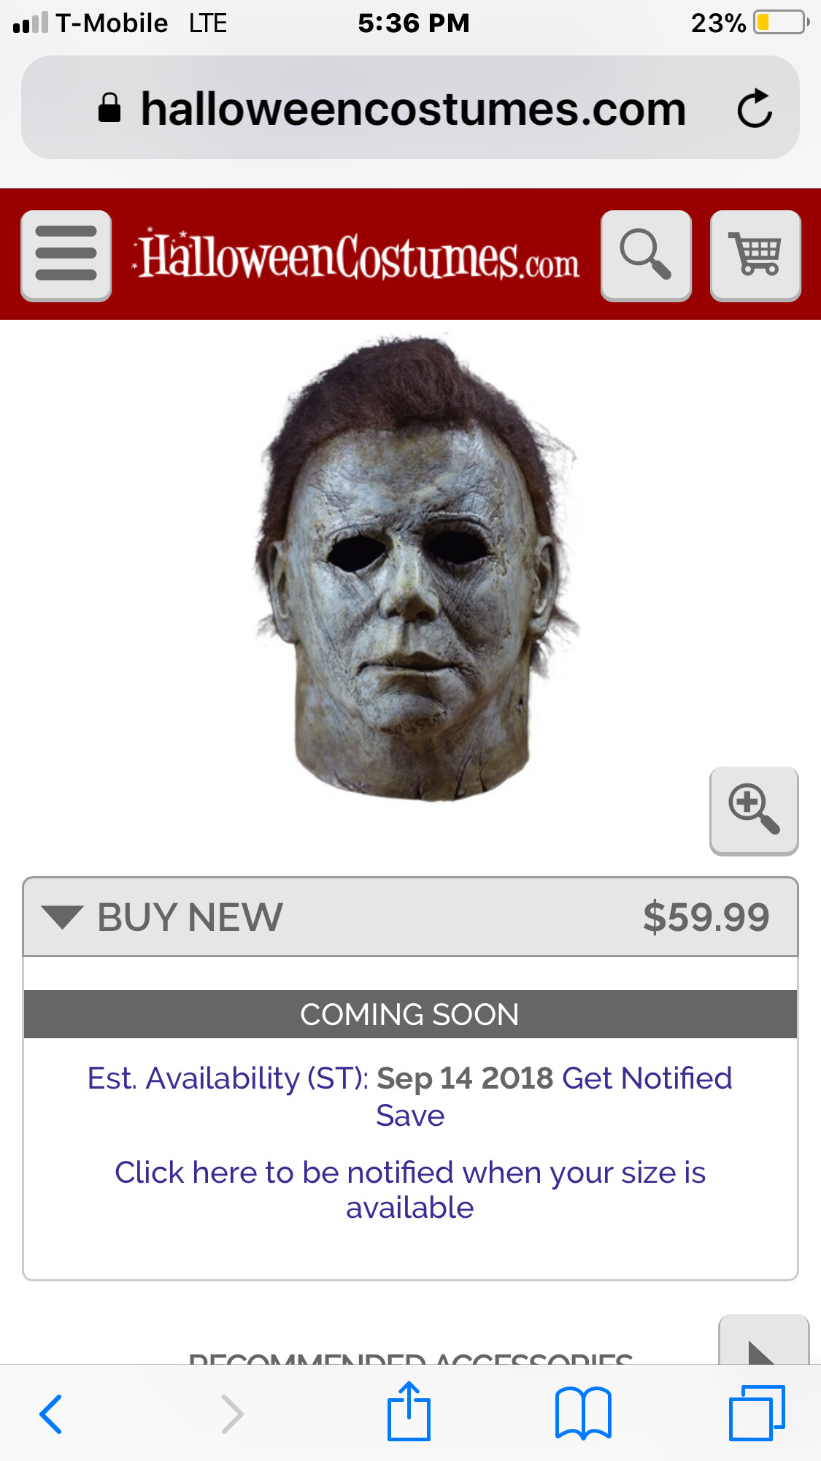Open the shopping cart

[x=755, y=256]
